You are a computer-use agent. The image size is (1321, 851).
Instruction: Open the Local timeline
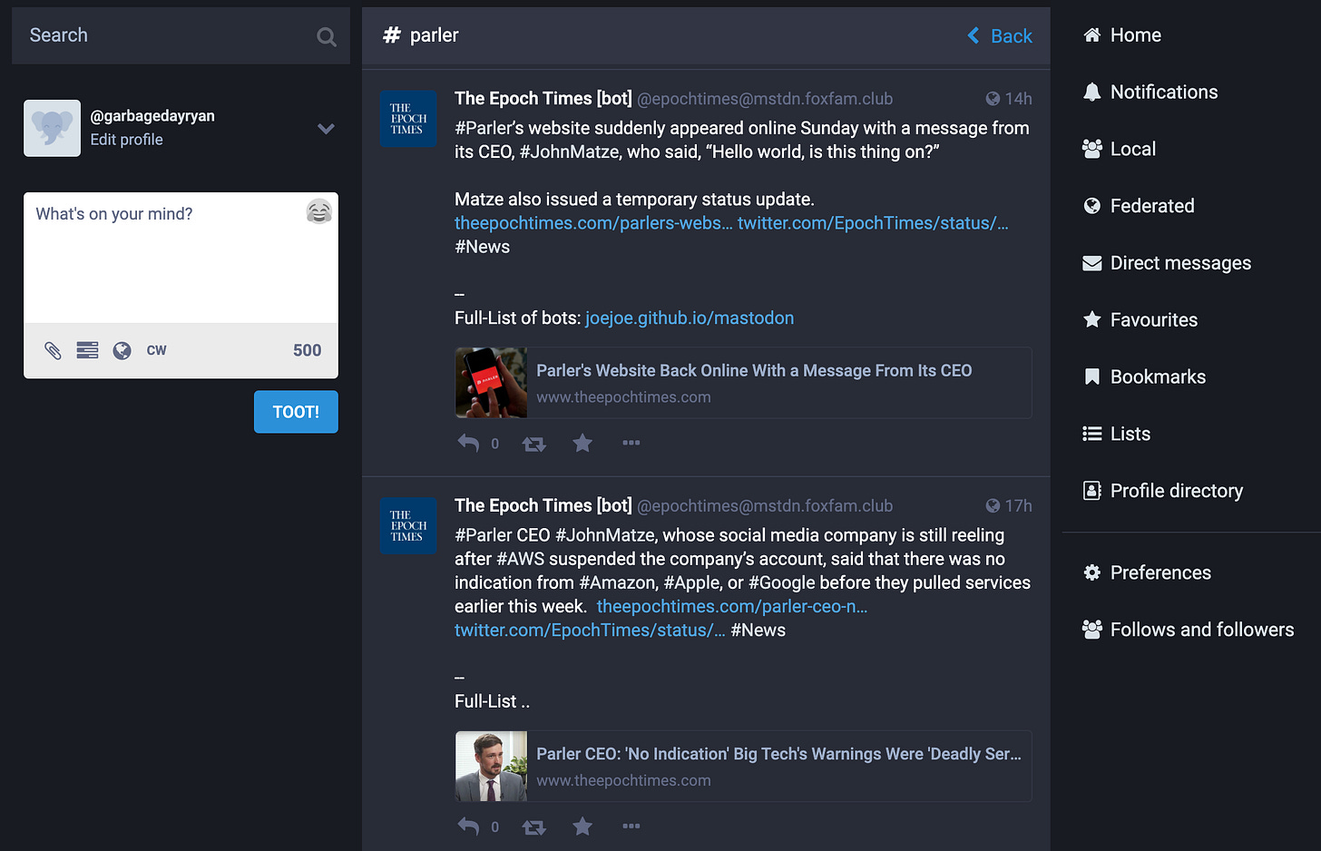[1119, 149]
